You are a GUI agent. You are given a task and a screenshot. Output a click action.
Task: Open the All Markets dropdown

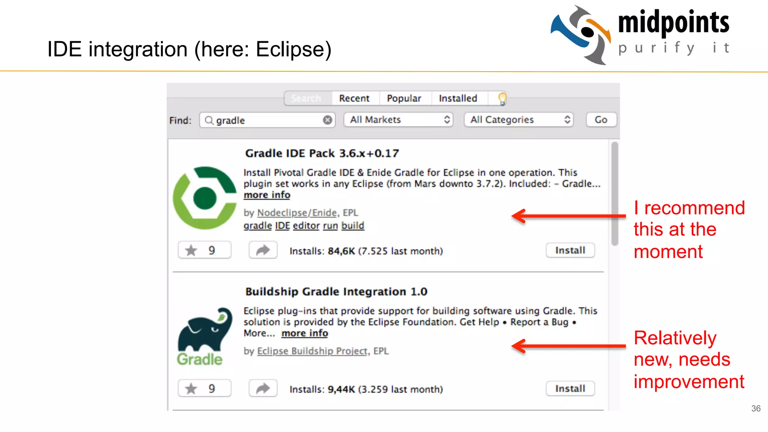[398, 120]
